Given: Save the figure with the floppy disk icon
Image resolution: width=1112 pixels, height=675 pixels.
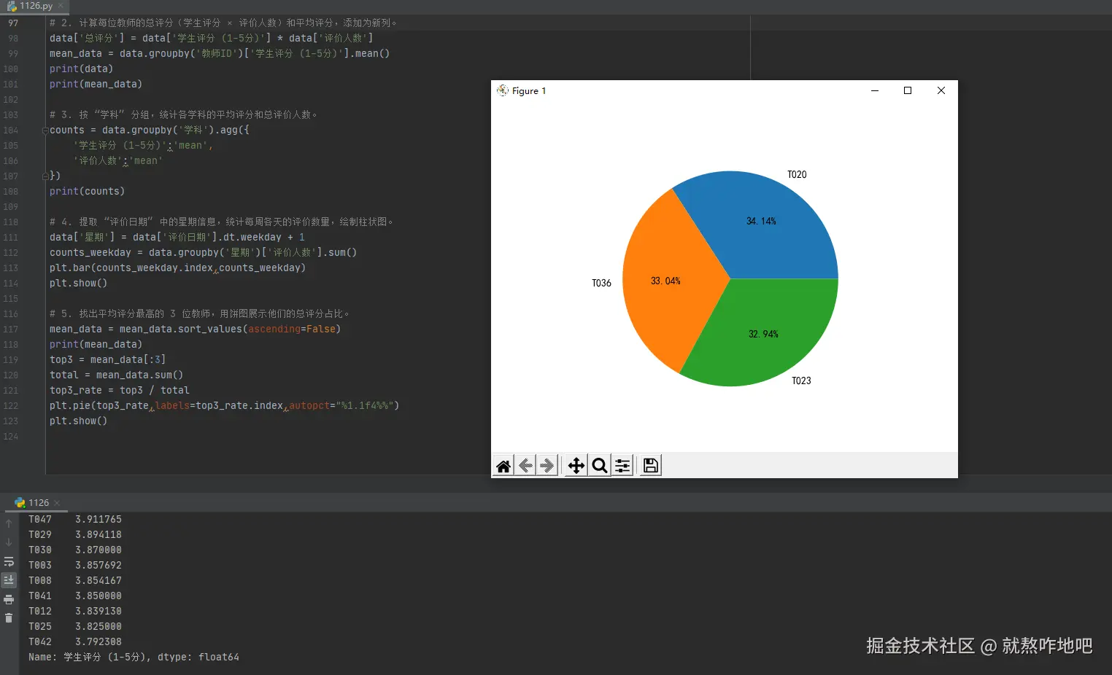Looking at the screenshot, I should (651, 466).
